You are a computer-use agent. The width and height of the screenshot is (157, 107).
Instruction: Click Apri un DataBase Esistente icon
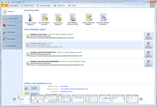pyautogui.click(x=44, y=19)
